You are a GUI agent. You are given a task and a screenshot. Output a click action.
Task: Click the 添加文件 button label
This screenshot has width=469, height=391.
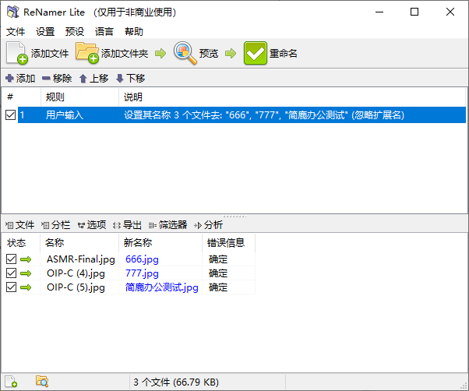pos(50,54)
